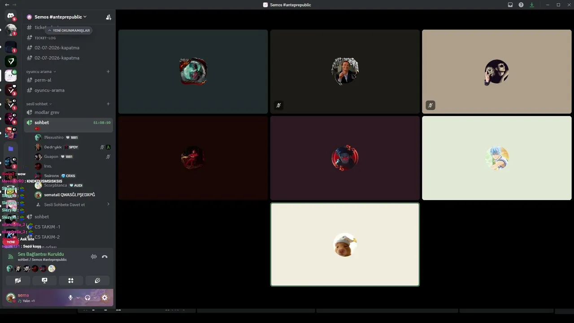Focus the pale green tile with blue-haired avatar
574x323 pixels.
497,158
